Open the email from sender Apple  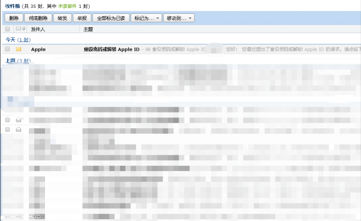pyautogui.click(x=39, y=49)
